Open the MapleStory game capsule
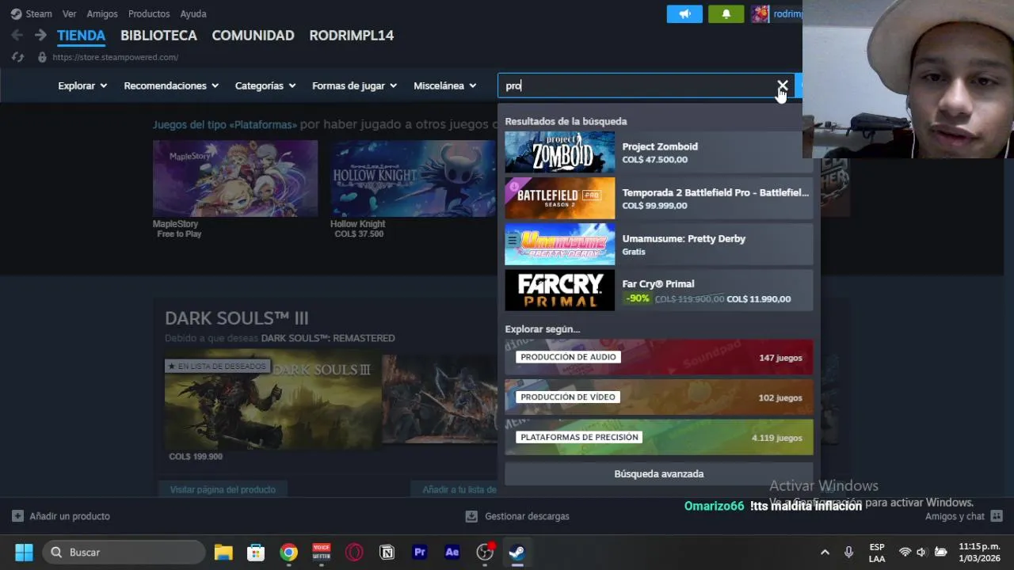Image resolution: width=1014 pixels, height=570 pixels. point(235,178)
